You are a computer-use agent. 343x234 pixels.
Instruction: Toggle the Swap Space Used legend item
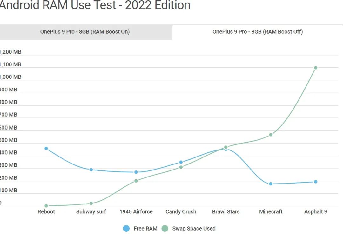pos(193,228)
